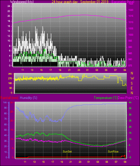Image resolution: width=140 pixels, height=166 pixels.
Task: Click the '270' wind direction axis value
Action: click(x=10, y=79)
